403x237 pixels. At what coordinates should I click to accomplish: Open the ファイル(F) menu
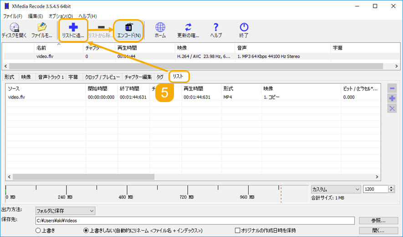coord(13,16)
